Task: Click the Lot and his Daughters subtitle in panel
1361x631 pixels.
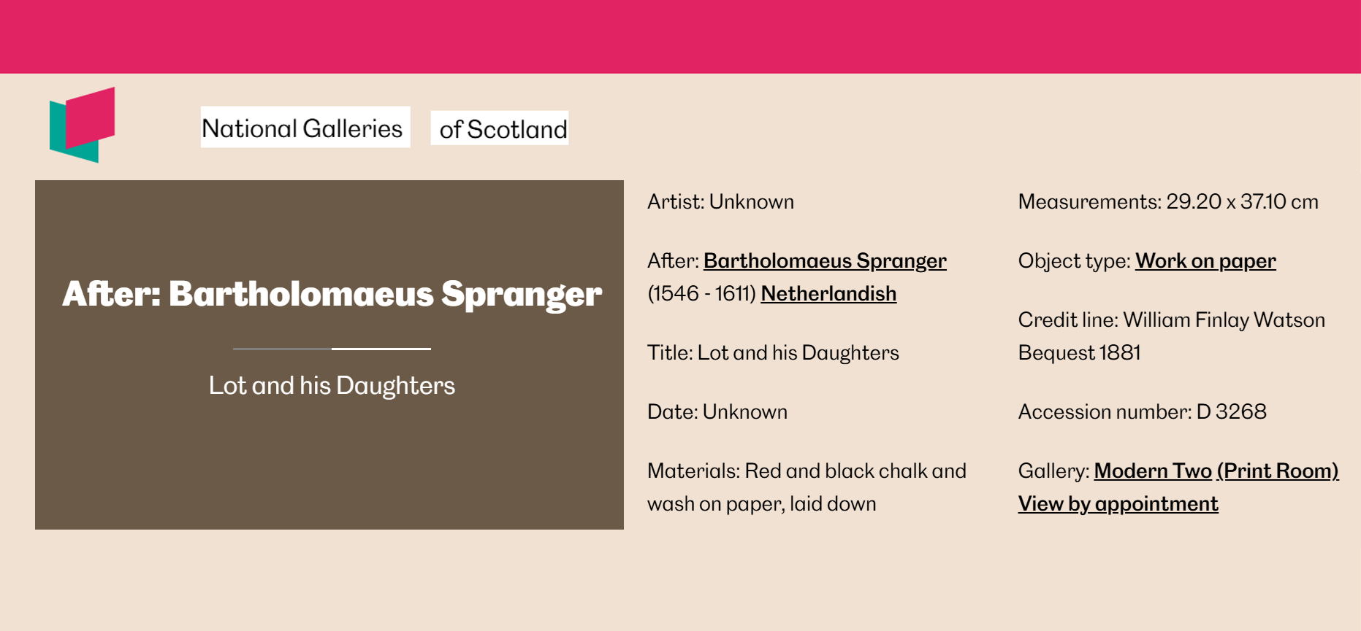Action: pyautogui.click(x=332, y=385)
